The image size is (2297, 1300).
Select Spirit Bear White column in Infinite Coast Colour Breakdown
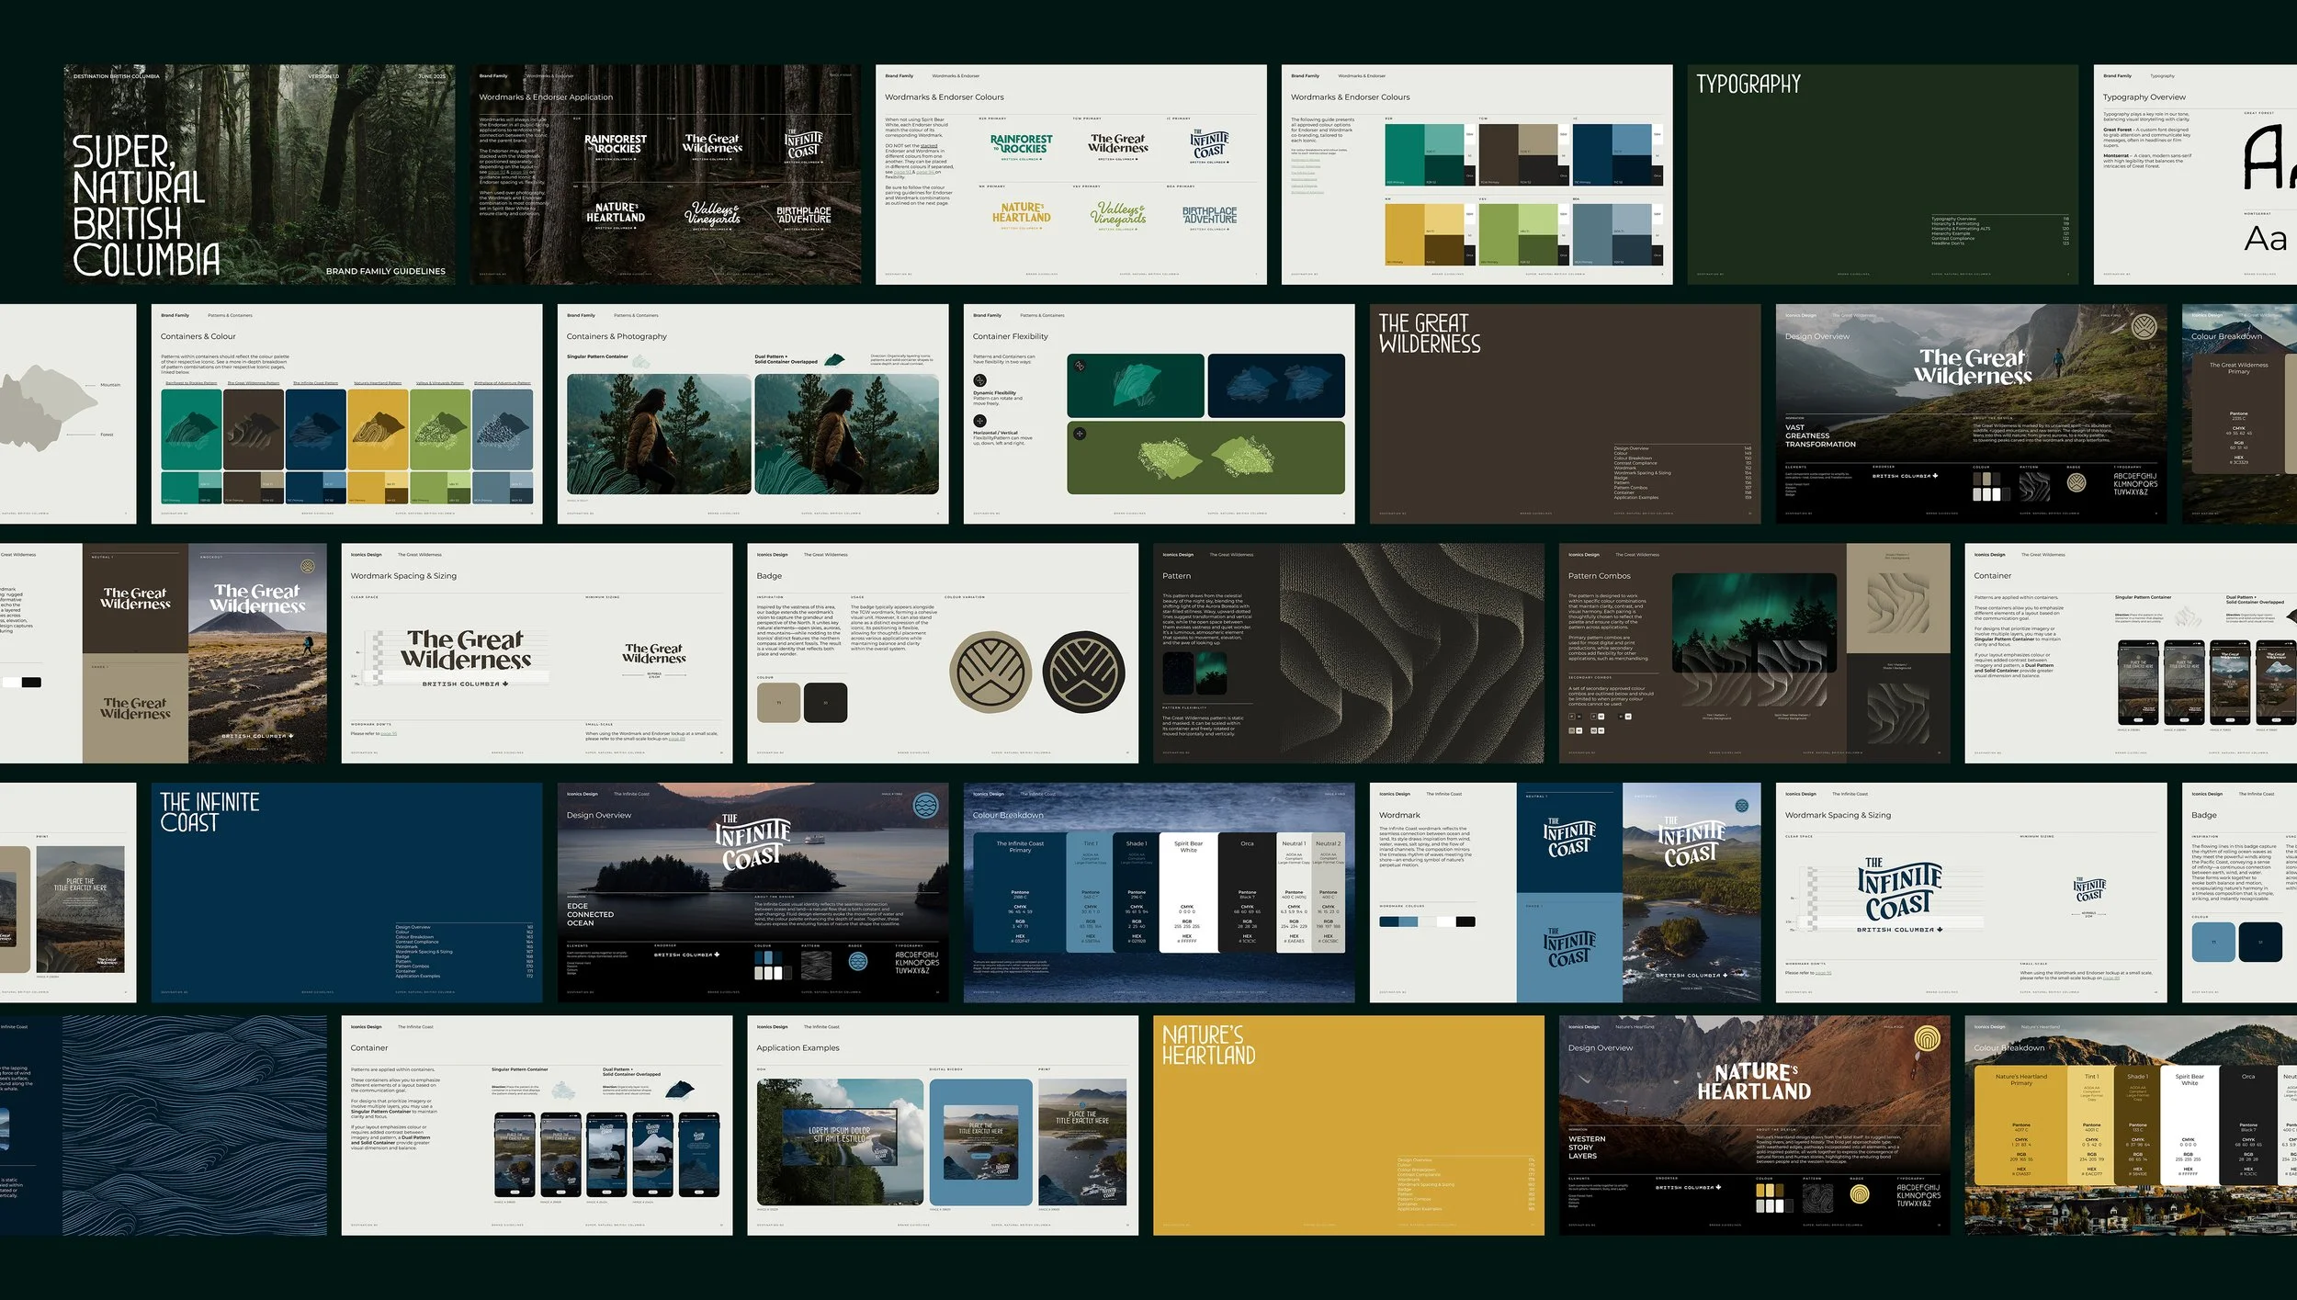point(1188,892)
